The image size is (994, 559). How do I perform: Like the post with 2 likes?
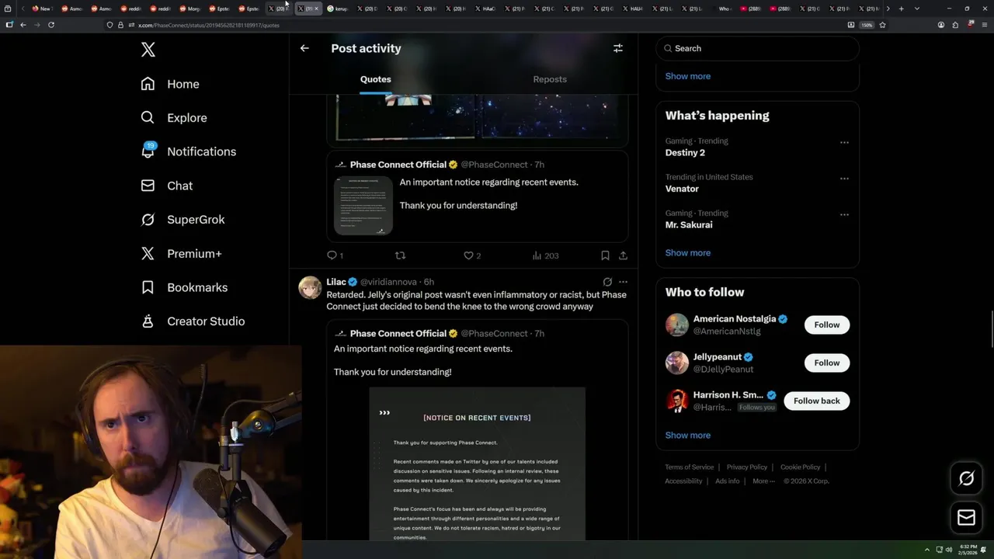pos(472,255)
